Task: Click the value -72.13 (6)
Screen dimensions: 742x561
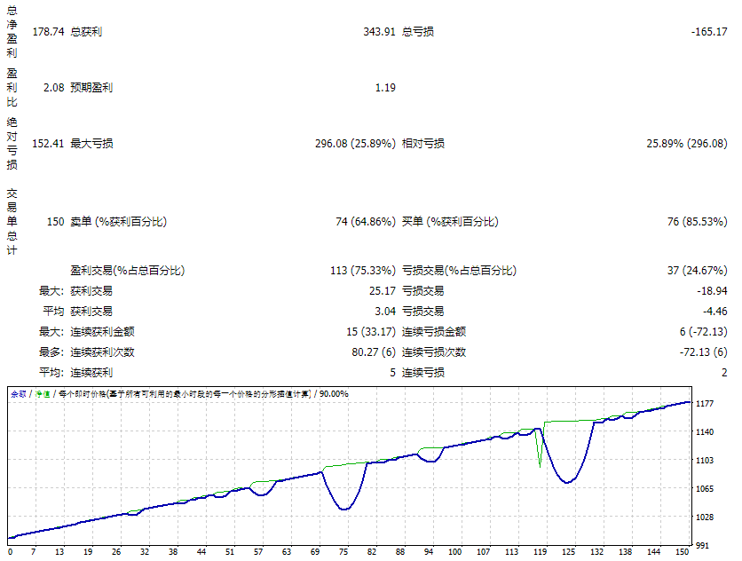Action: click(703, 352)
